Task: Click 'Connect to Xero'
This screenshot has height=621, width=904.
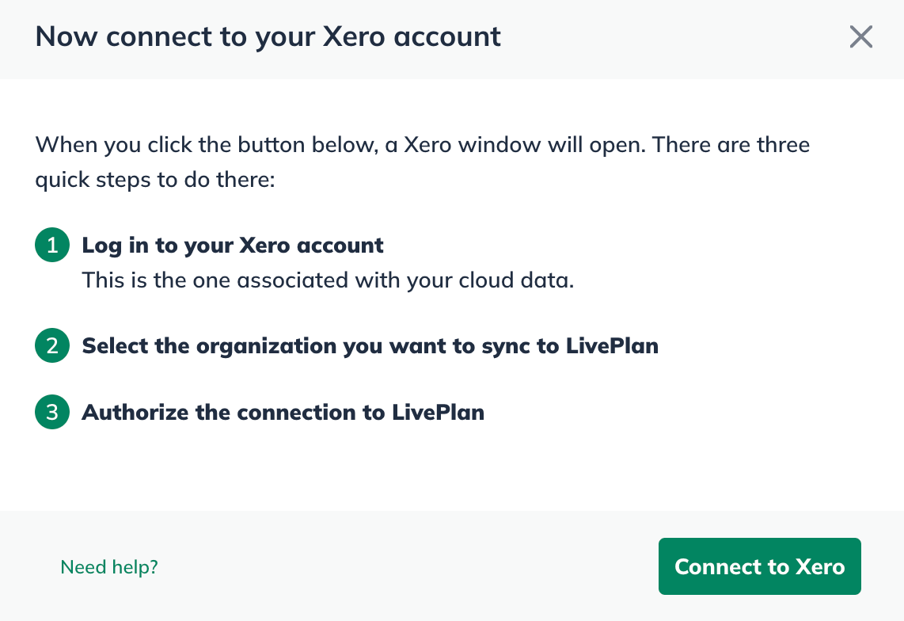Action: pyautogui.click(x=759, y=566)
